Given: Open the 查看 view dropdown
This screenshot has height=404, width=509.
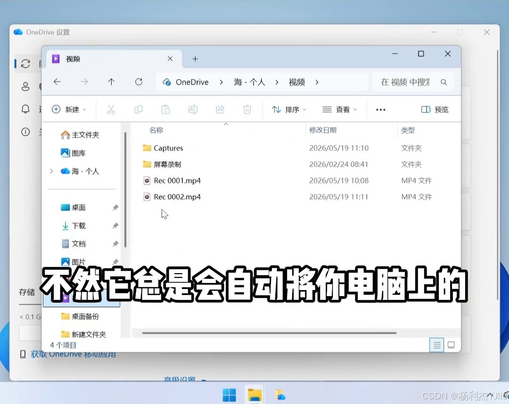Looking at the screenshot, I should (339, 110).
